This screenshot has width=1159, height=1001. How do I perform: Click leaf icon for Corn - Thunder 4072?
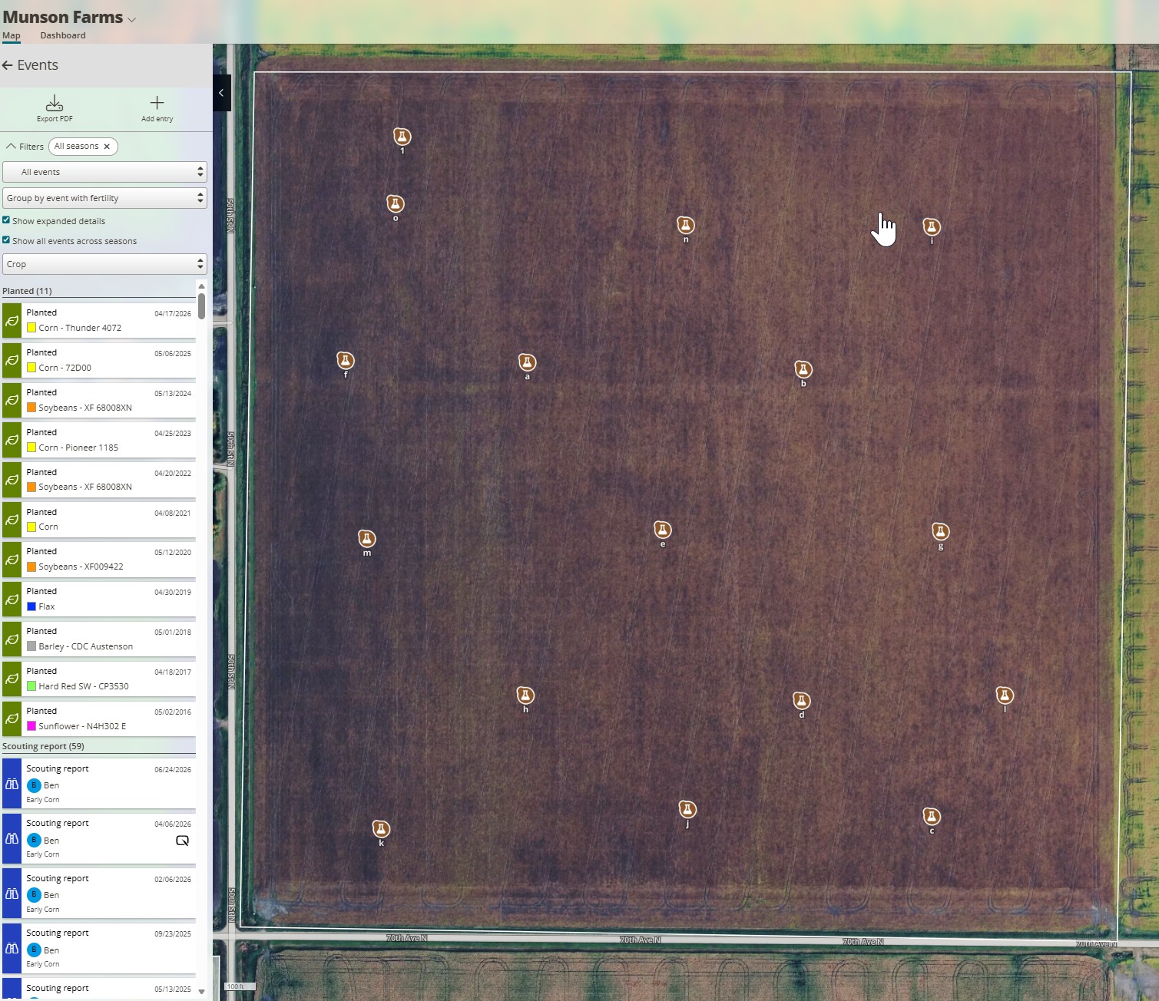pyautogui.click(x=12, y=321)
